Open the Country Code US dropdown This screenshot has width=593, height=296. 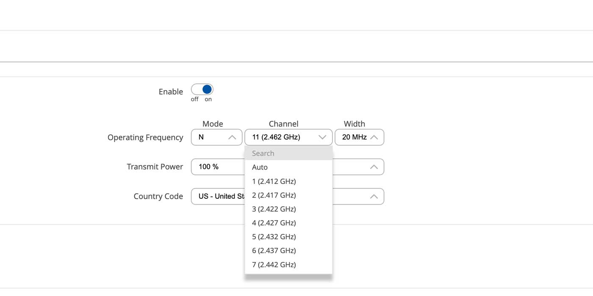(217, 197)
